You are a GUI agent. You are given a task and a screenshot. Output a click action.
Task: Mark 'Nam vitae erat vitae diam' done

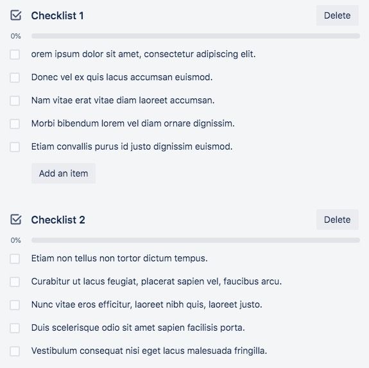click(15, 101)
